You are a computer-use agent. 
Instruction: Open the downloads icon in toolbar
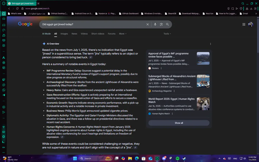pos(251,8)
